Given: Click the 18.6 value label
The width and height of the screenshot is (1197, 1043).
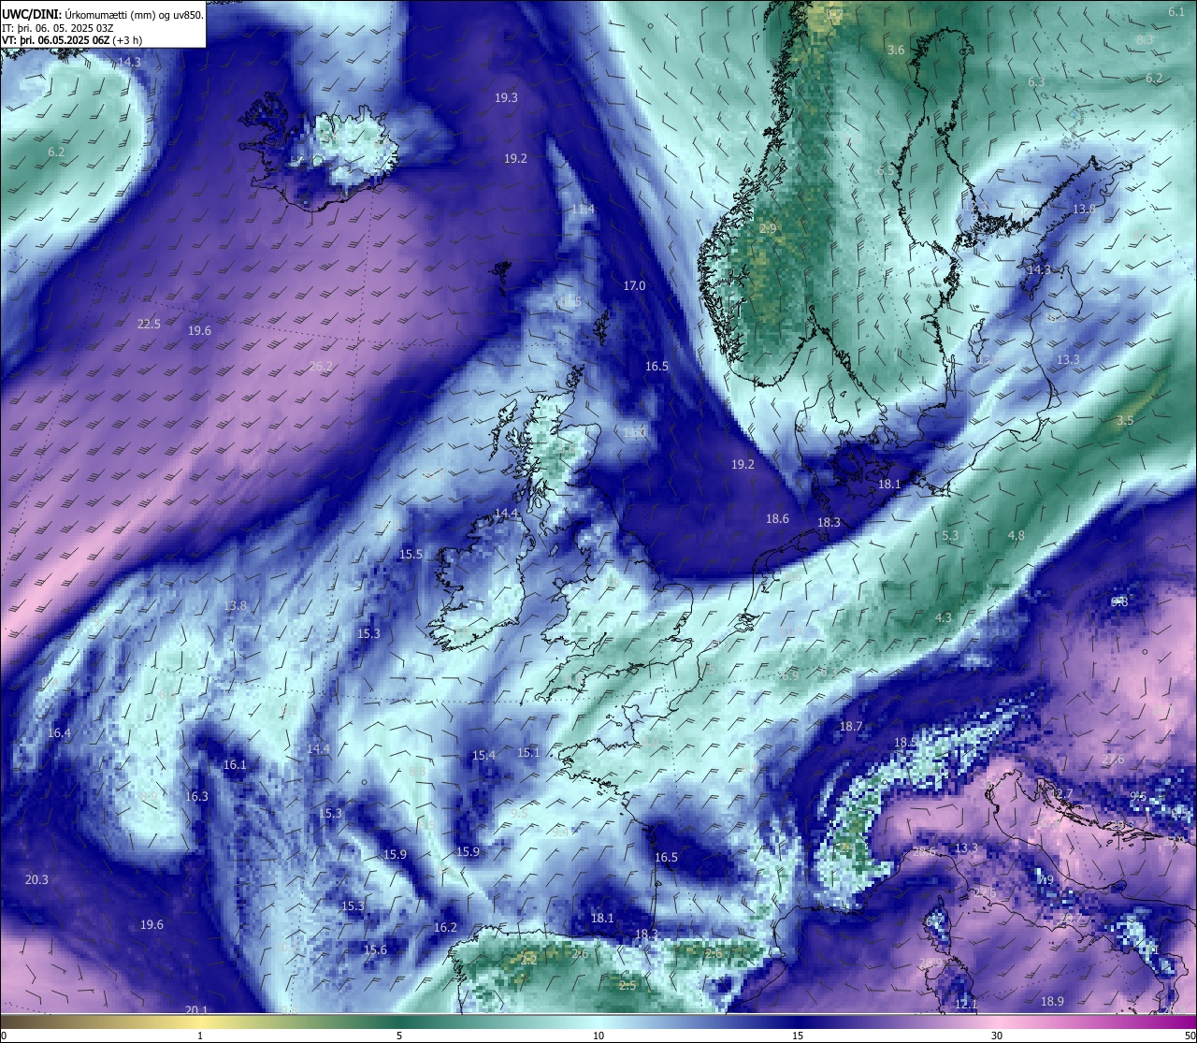Looking at the screenshot, I should [x=777, y=518].
